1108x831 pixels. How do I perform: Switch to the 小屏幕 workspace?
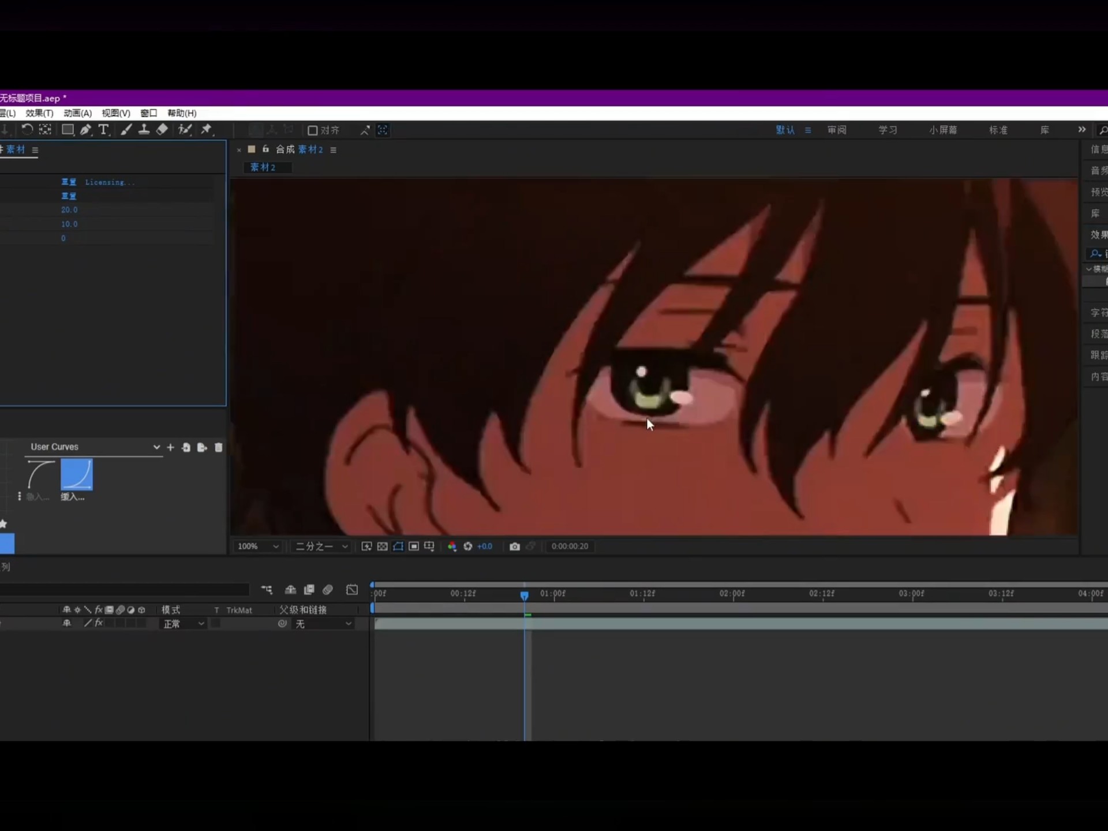coord(943,130)
